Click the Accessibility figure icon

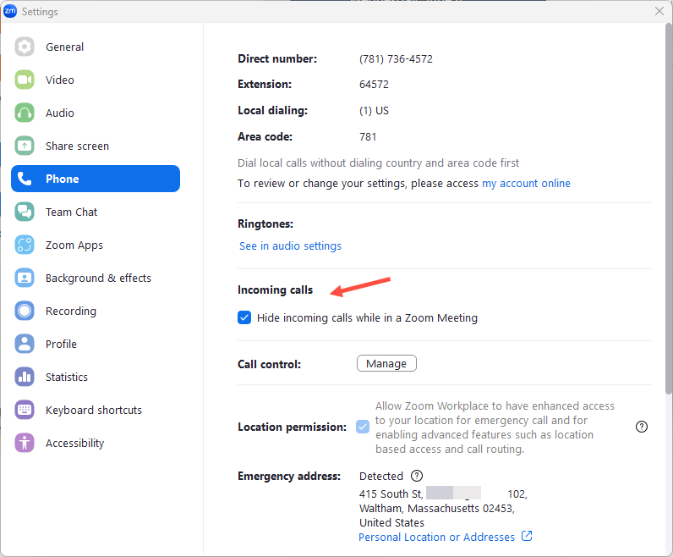(x=25, y=443)
